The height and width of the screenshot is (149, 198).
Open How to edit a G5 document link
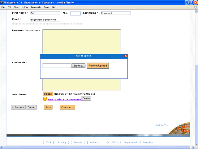(64, 99)
